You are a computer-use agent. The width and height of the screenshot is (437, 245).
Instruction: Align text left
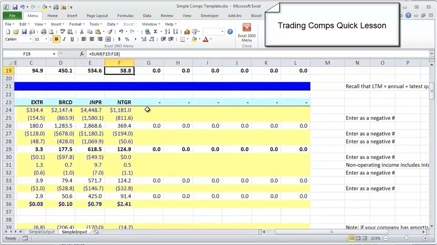[84, 39]
